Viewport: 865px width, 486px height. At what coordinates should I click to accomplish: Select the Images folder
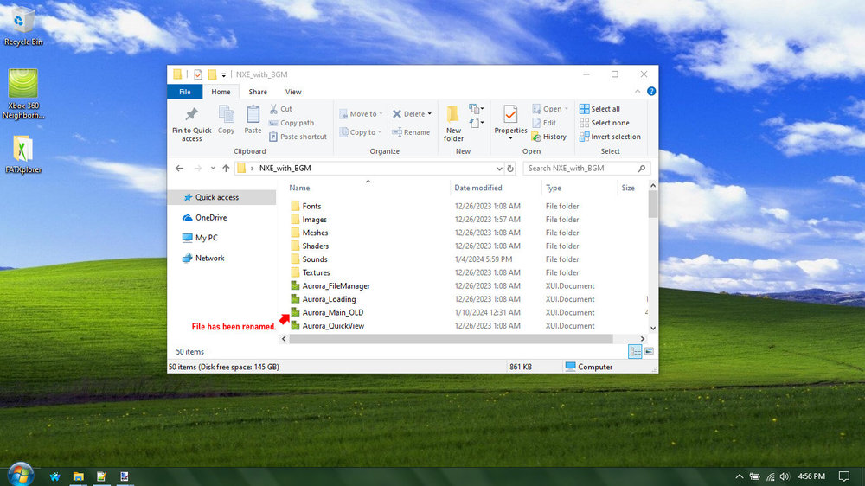point(314,220)
